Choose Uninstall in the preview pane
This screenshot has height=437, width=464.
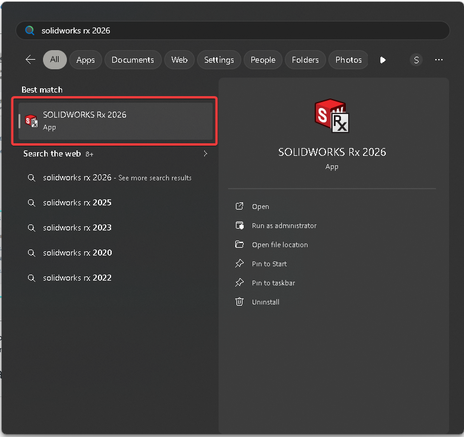(265, 302)
